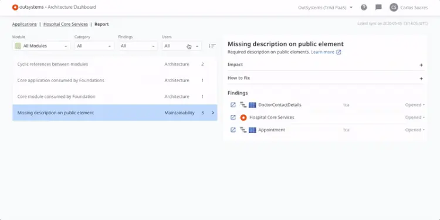Open Appointment finding external link icon
The width and height of the screenshot is (440, 220).
[x=233, y=130]
